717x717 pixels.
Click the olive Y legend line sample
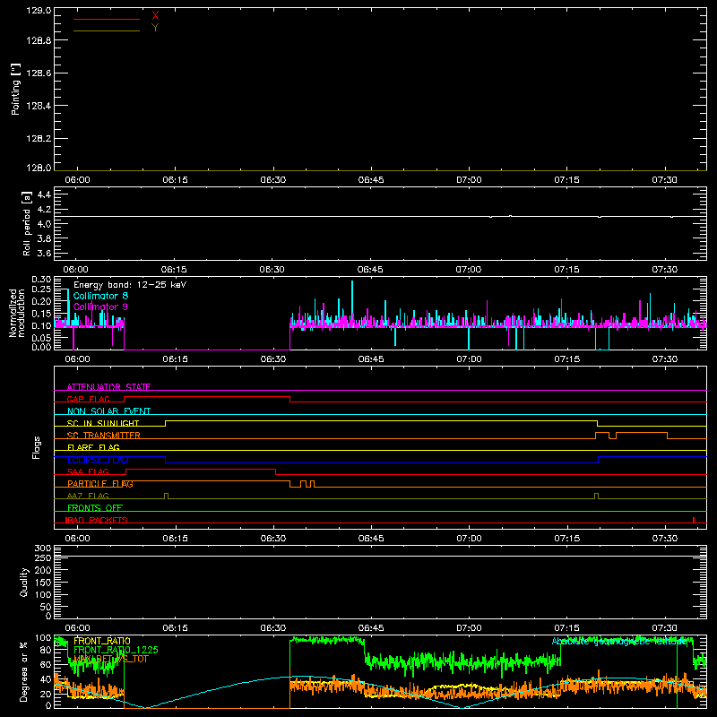107,31
